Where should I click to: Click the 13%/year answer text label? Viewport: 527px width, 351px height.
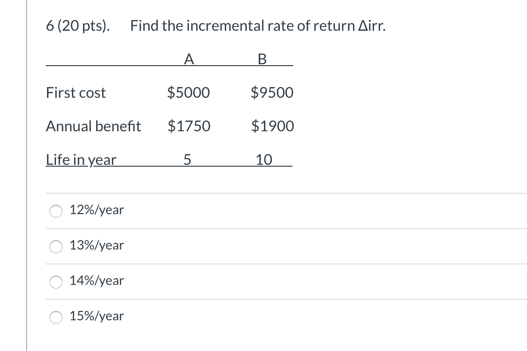(96, 245)
